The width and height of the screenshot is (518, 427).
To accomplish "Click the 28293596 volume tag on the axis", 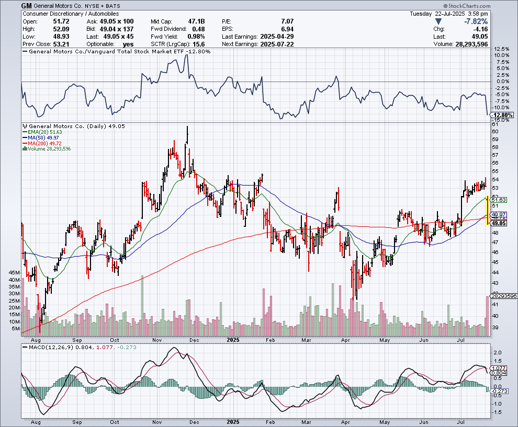I will 504,296.
